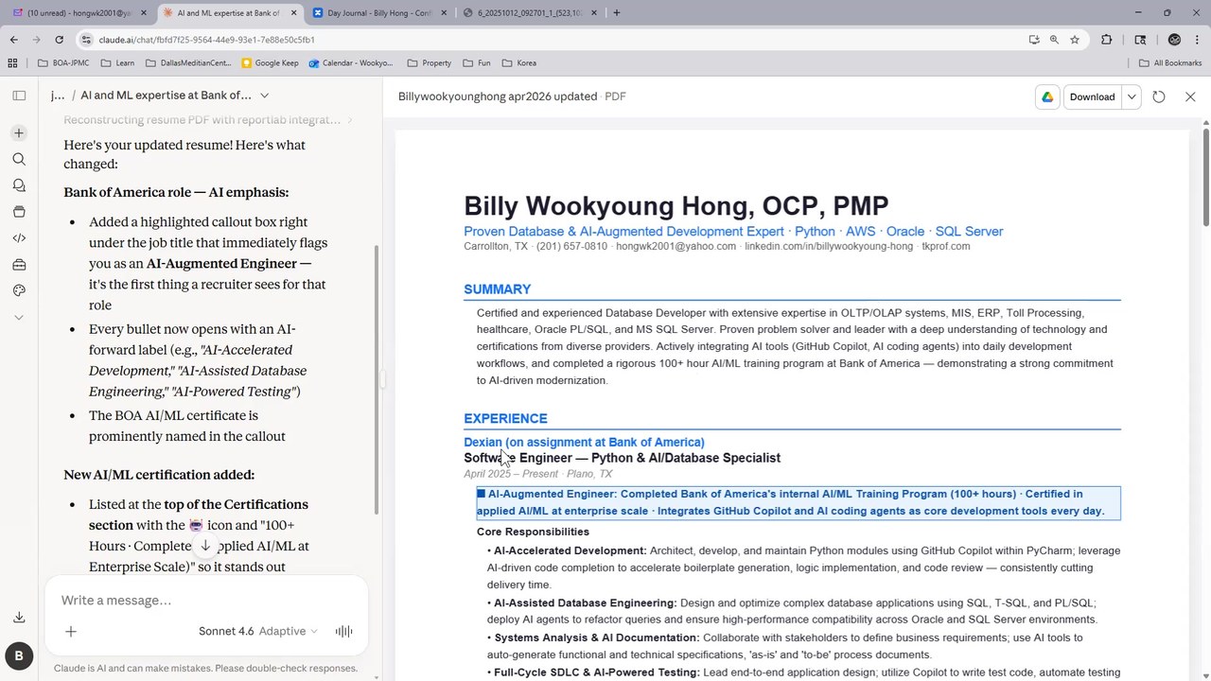Switch to Yahoo mail tab
The image size is (1211, 681).
79,13
